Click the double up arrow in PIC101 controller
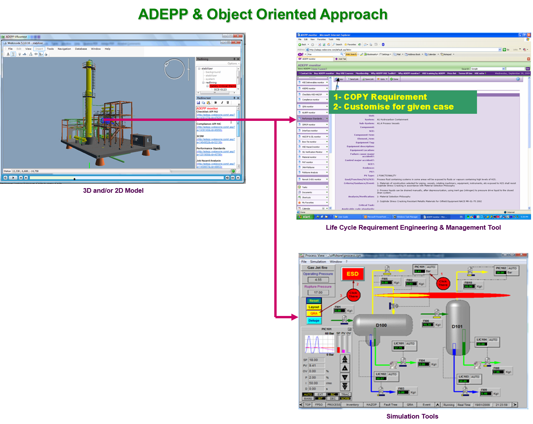Image resolution: width=533 pixels, height=424 pixels. (x=345, y=359)
